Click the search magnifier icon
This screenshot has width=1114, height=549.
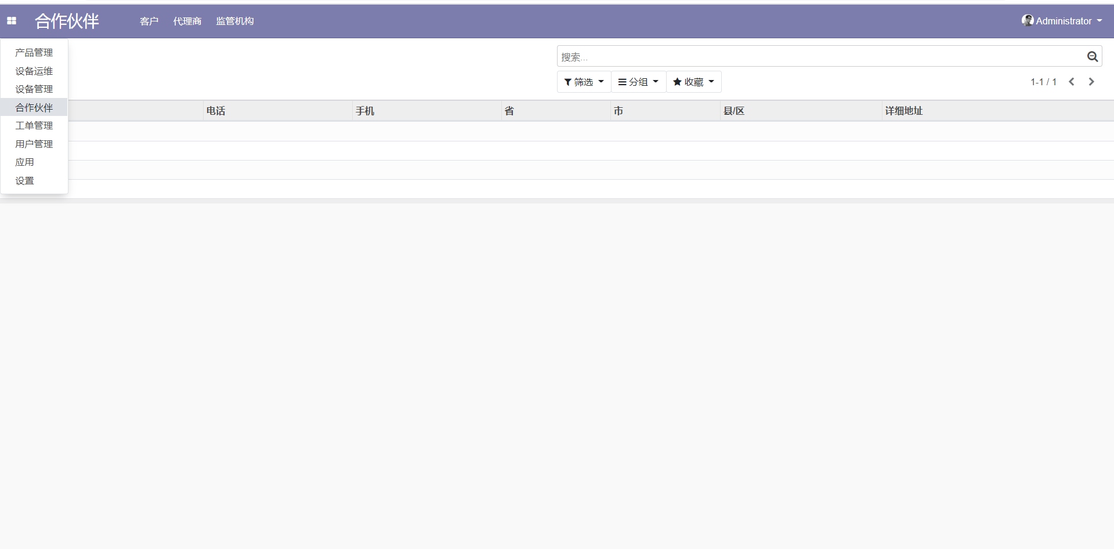(1093, 56)
